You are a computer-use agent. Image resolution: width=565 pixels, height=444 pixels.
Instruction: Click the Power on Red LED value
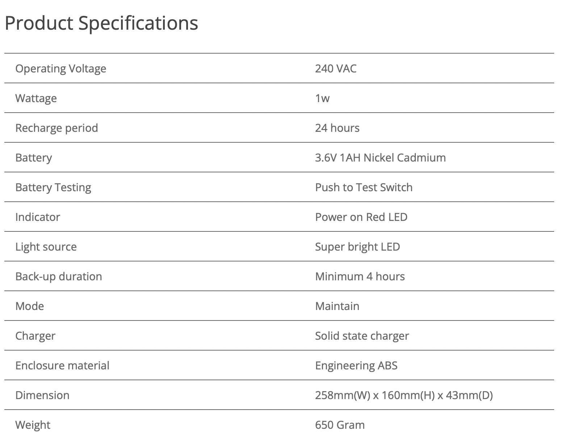[x=361, y=217]
